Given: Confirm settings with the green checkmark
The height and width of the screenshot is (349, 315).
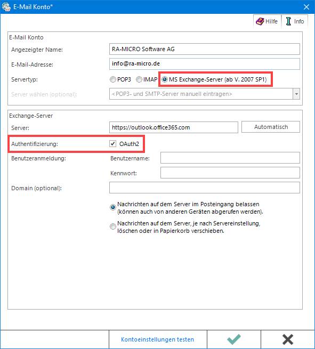Looking at the screenshot, I should pyautogui.click(x=234, y=339).
